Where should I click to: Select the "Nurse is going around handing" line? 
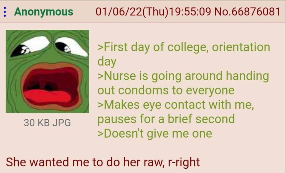click(183, 76)
